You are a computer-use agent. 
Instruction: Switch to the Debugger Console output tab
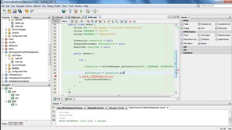[x=116, y=108]
